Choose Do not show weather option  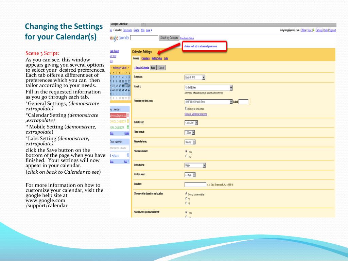click(186, 194)
